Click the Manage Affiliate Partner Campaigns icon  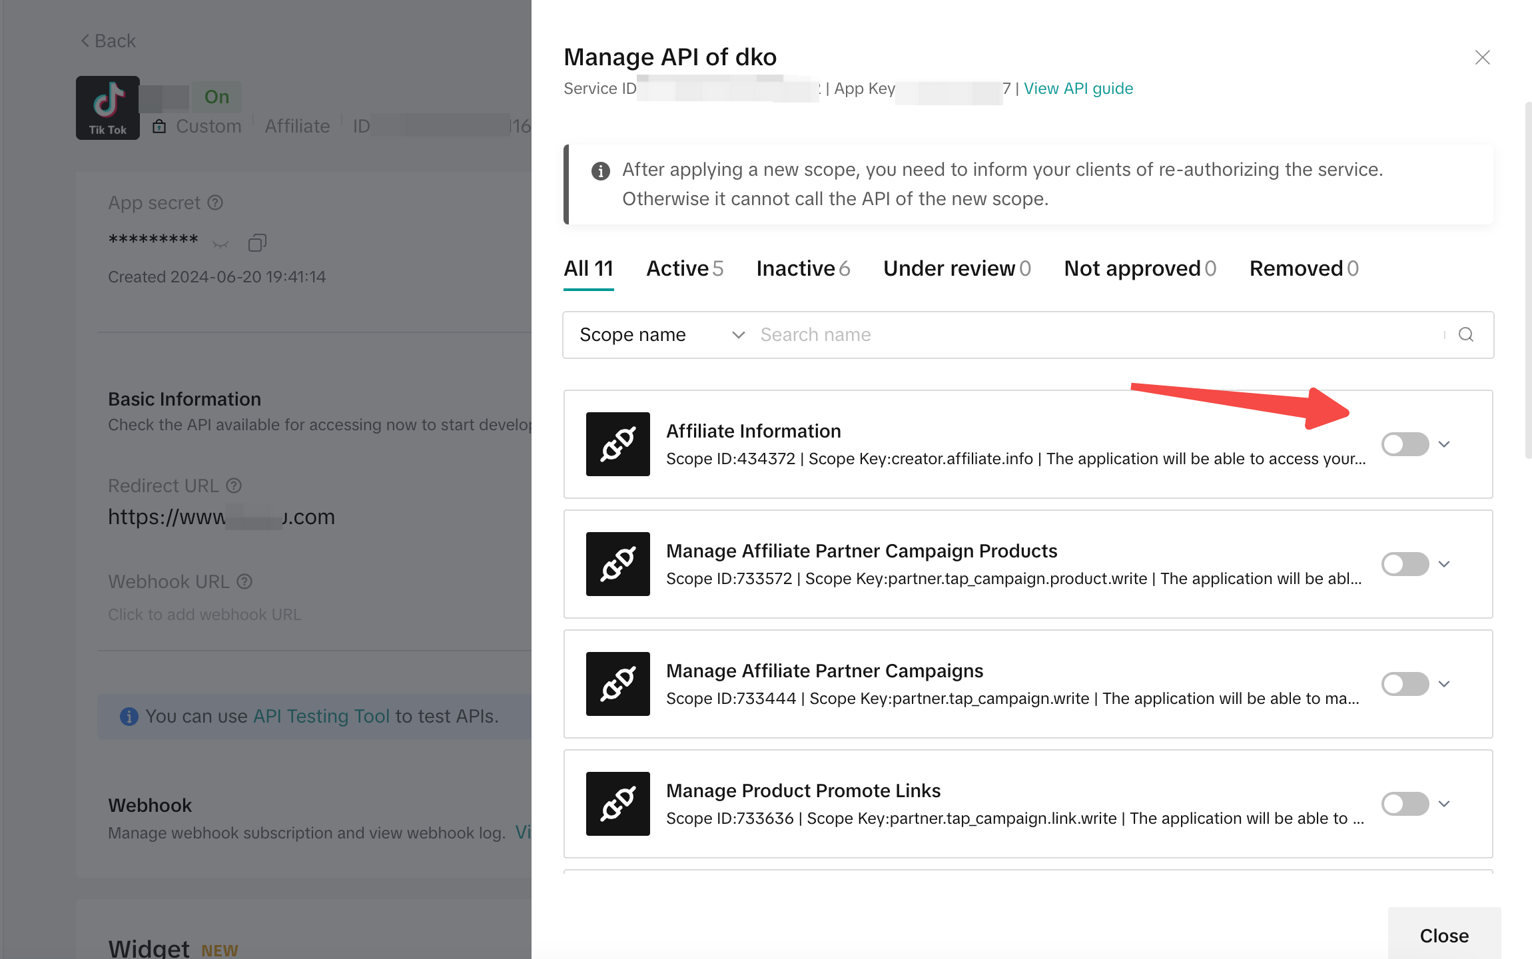click(617, 684)
